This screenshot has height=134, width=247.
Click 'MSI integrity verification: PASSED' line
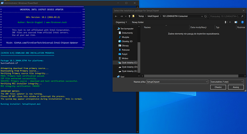pyautogui.click(x=20, y=86)
